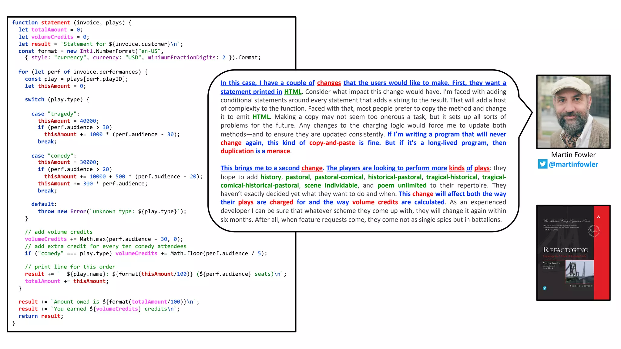The image size is (621, 349).
Task: Click the underlined red 'plays' word
Action: coord(482,168)
